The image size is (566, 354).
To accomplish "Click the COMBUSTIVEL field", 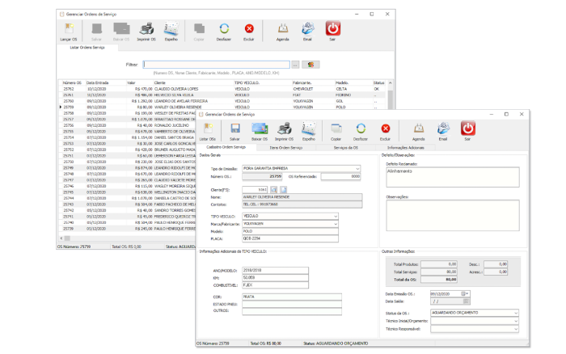I will coord(276,285).
